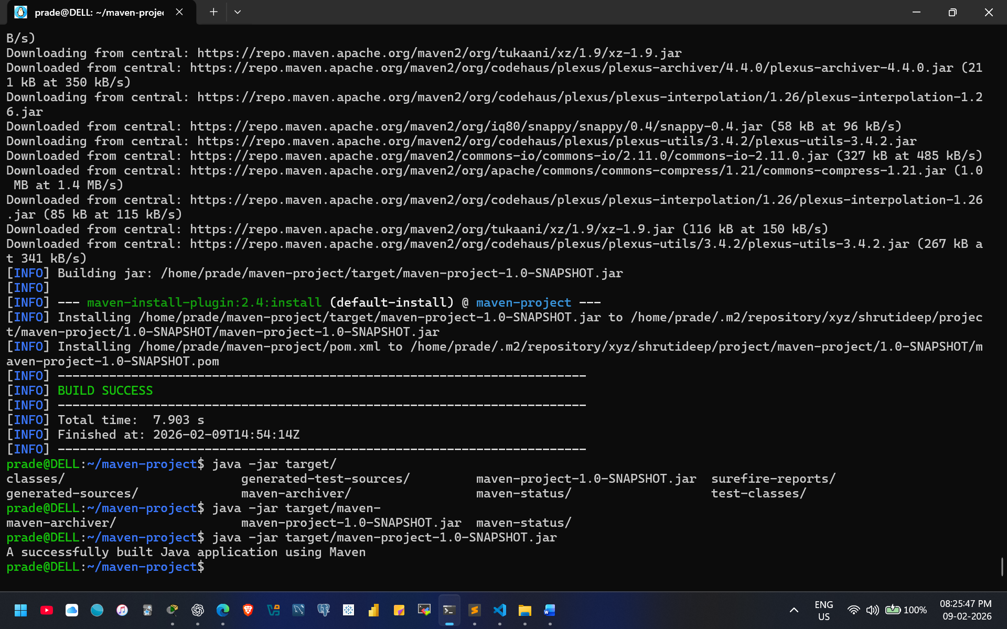This screenshot has height=629, width=1007.
Task: Click the terminal vertical scrollbar thumb
Action: pyautogui.click(x=1002, y=567)
